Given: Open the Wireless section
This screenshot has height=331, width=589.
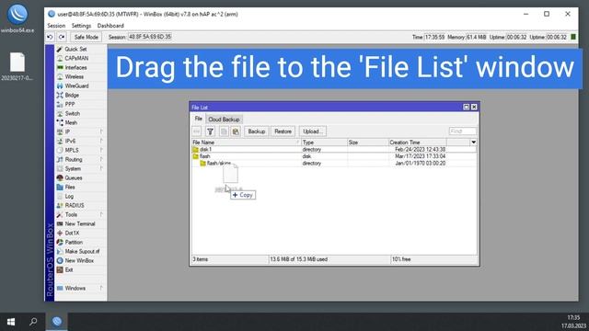Looking at the screenshot, I should tap(74, 76).
